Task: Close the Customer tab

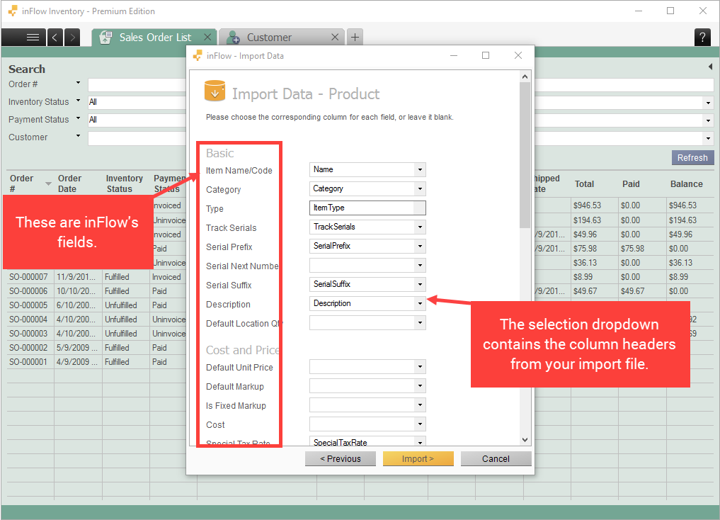Action: (x=335, y=36)
